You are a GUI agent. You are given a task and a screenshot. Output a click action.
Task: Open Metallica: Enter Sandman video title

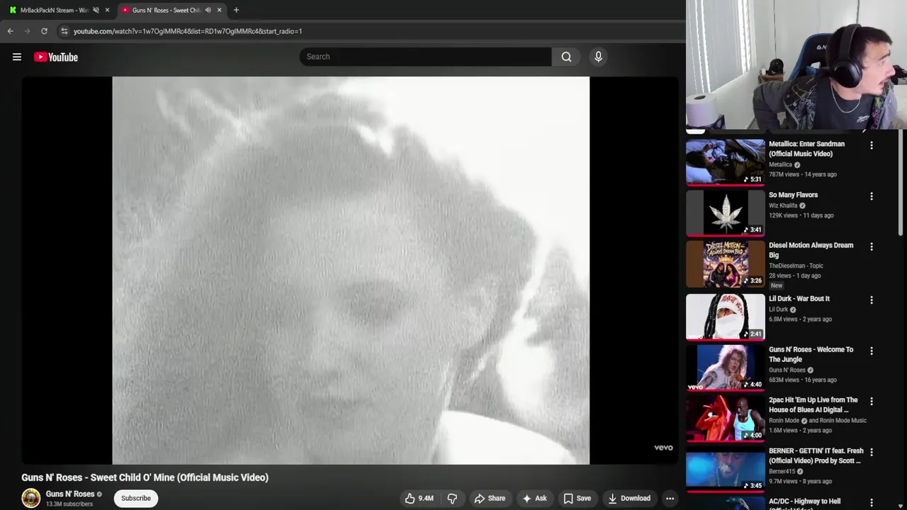tap(806, 149)
